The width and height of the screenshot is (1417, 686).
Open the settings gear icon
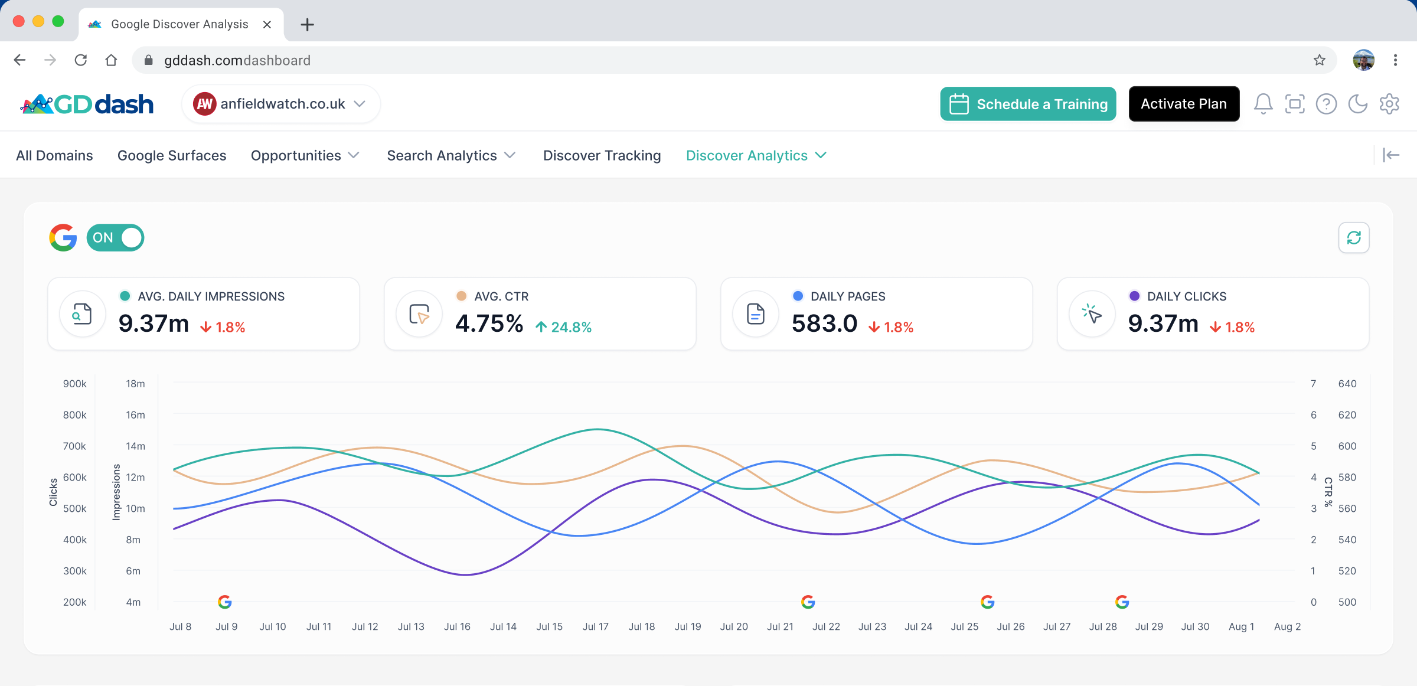coord(1389,104)
